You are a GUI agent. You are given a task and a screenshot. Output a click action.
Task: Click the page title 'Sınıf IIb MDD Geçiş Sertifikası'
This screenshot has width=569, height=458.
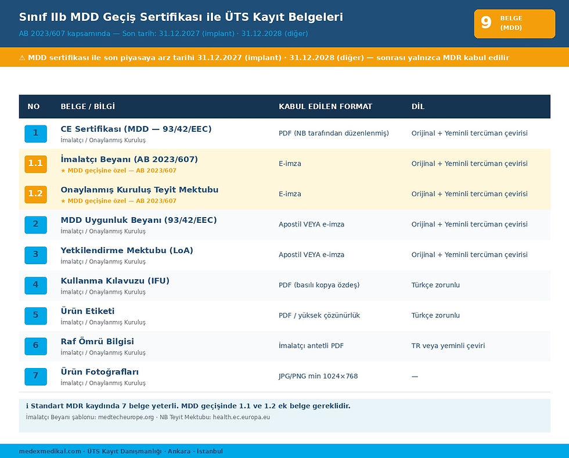tap(181, 17)
